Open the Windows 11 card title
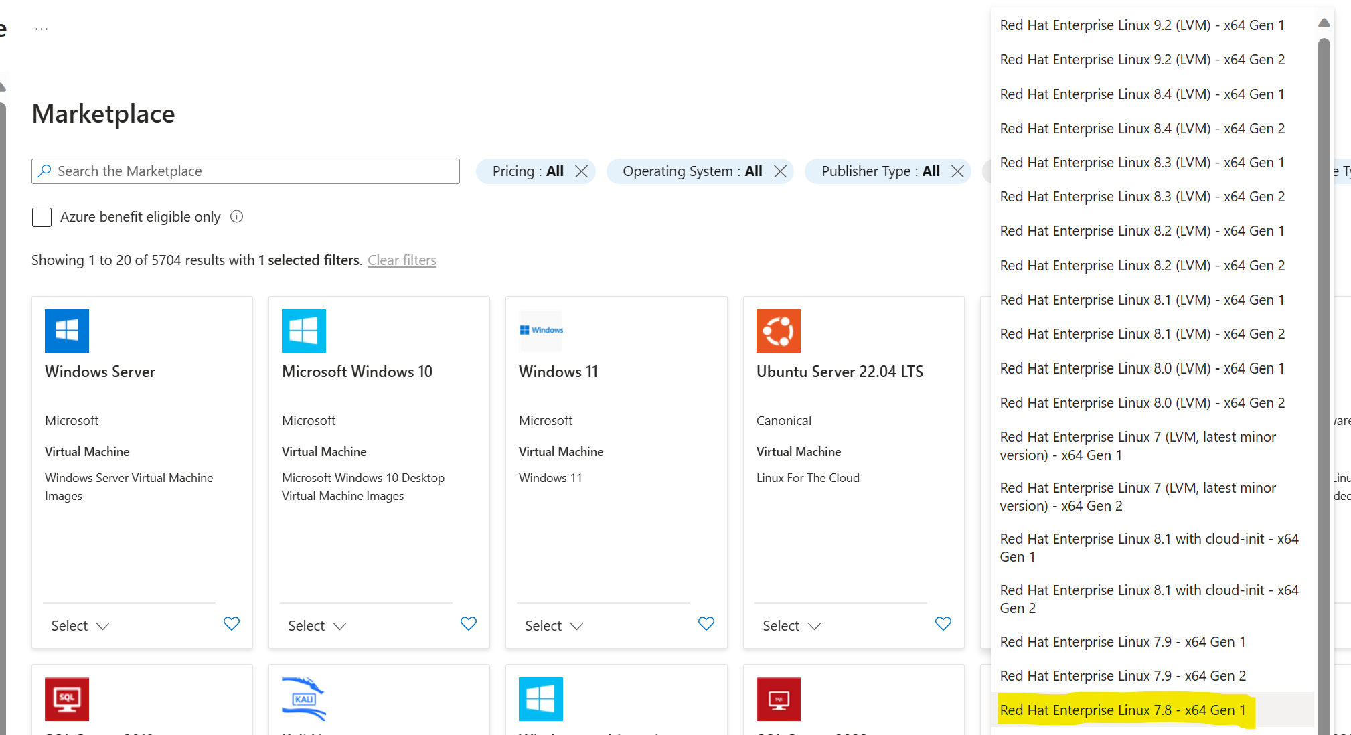This screenshot has height=735, width=1351. point(558,372)
